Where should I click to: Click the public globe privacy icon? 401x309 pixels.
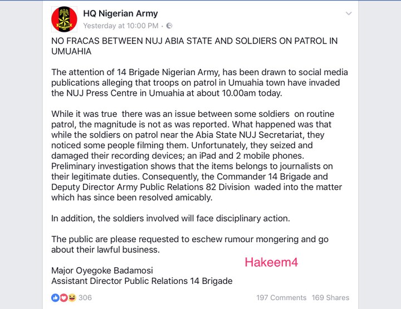(169, 26)
